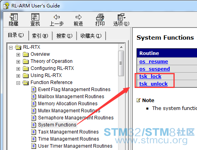Collapse the Function Reference folder
This screenshot has height=150, width=197.
click(x=18, y=83)
